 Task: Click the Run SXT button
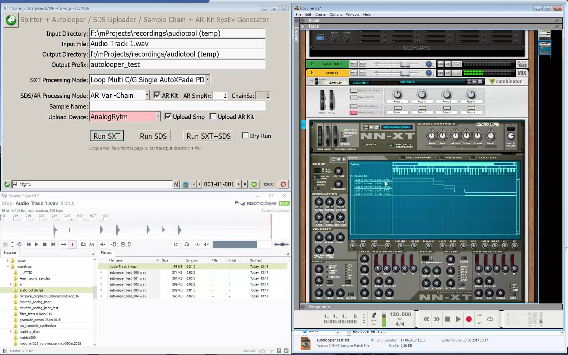[x=106, y=136]
